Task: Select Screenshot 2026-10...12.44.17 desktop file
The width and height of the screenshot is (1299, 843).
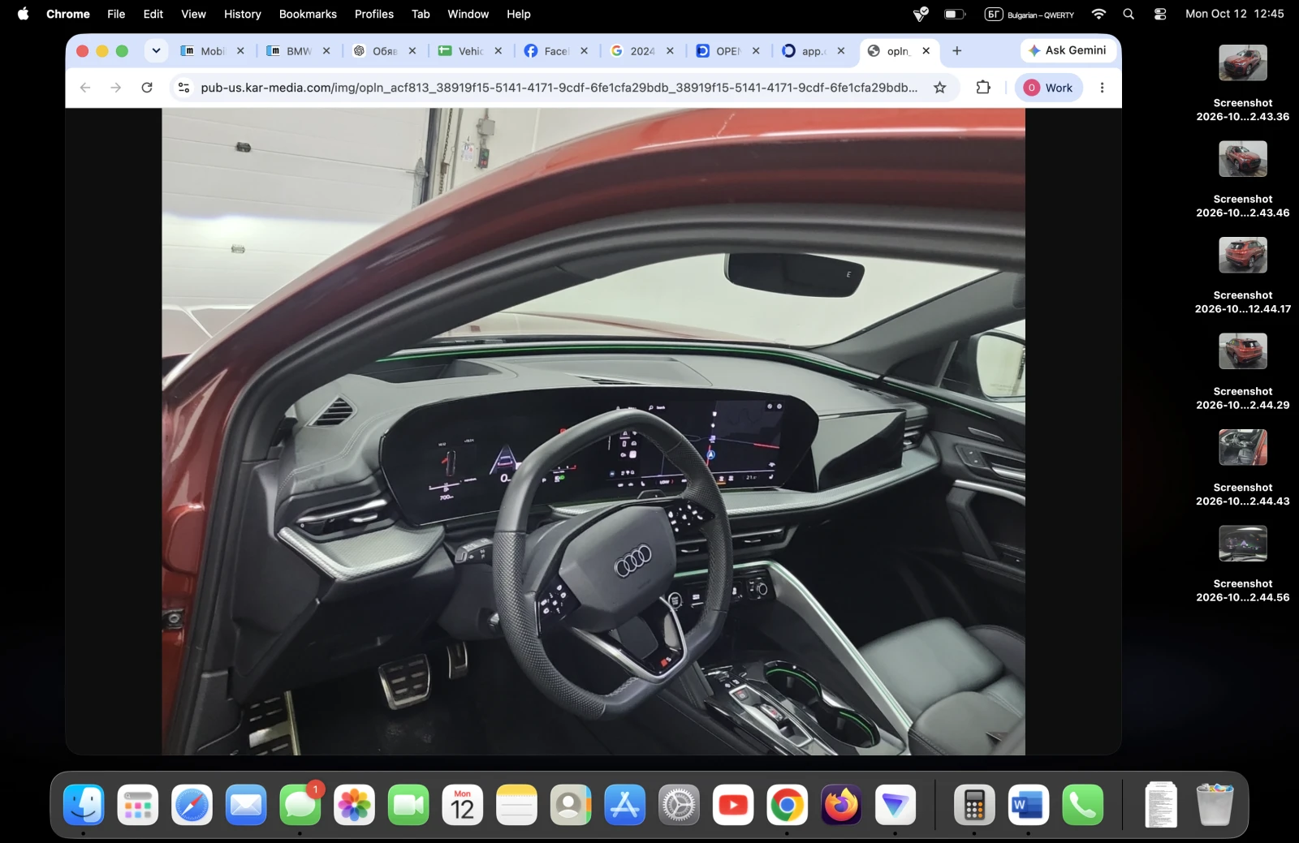Action: (x=1242, y=276)
